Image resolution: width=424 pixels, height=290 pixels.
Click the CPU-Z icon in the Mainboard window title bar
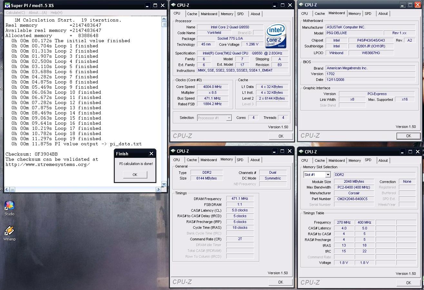click(301, 5)
